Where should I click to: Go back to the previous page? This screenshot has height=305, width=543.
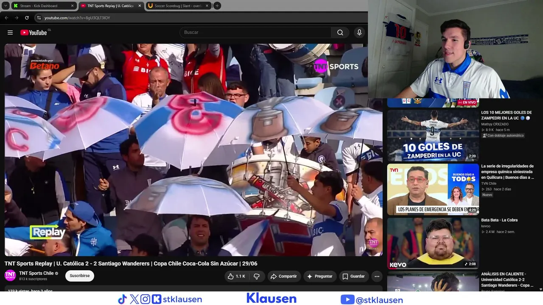click(x=6, y=18)
